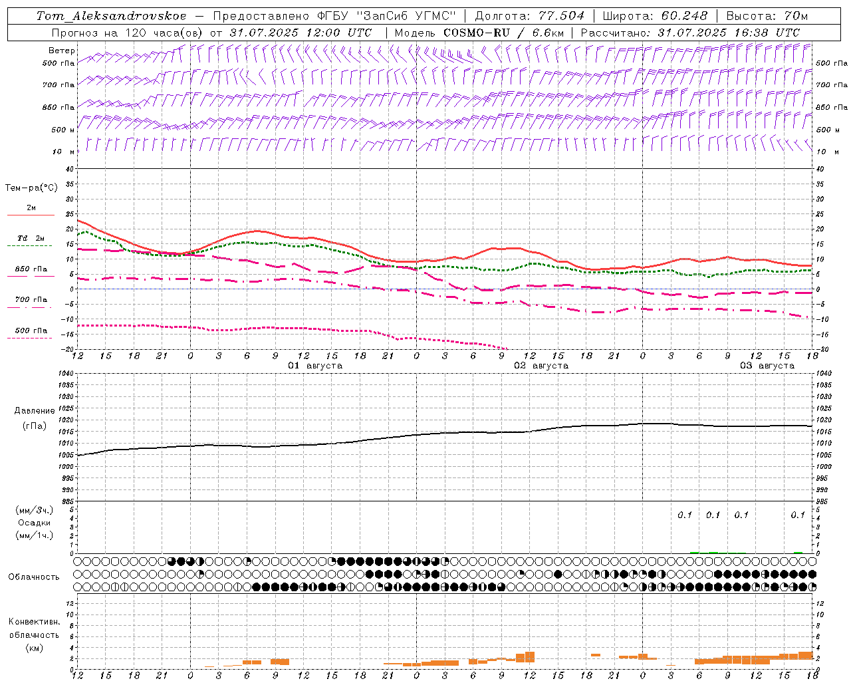Click the Облачность panel label
851x681 pixels.
click(x=34, y=577)
